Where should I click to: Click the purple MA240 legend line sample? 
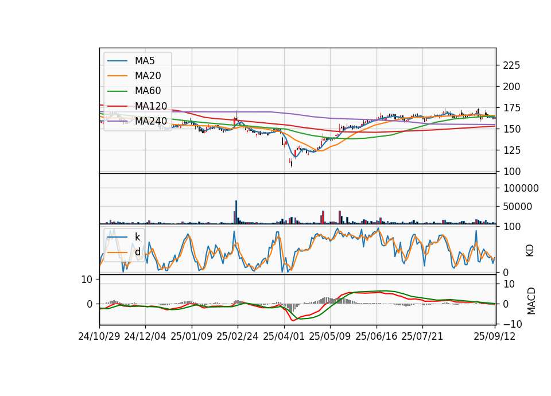click(x=117, y=121)
